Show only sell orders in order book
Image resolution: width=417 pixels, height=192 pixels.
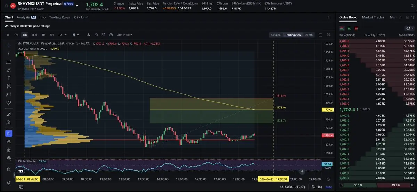click(x=357, y=28)
